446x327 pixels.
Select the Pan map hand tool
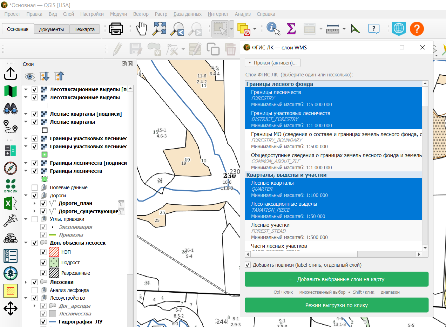(141, 29)
